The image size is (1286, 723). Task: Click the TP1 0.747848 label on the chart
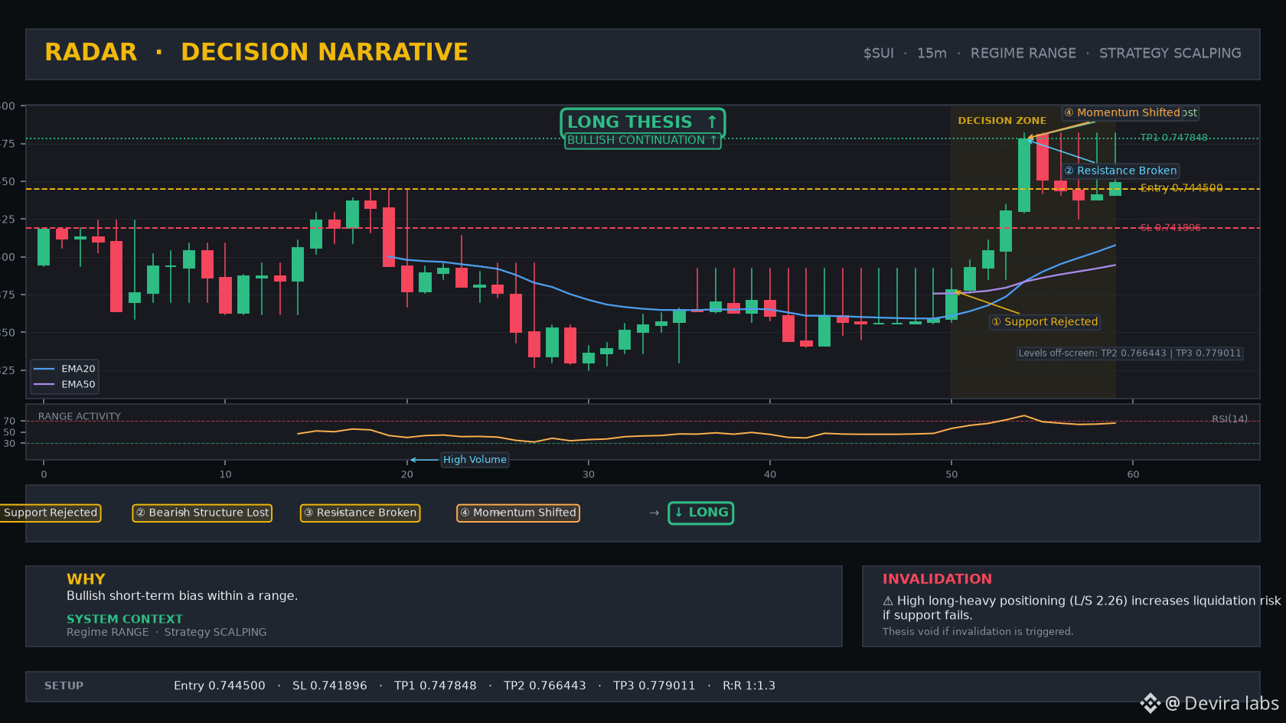[x=1173, y=138]
